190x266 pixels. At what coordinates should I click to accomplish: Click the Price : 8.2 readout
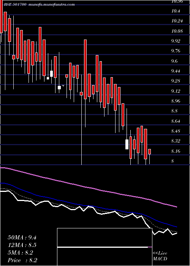[x=22, y=260]
